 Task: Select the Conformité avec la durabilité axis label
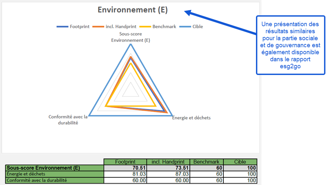click(x=68, y=120)
